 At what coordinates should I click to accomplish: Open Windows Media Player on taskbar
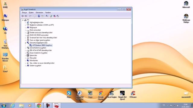point(30,106)
